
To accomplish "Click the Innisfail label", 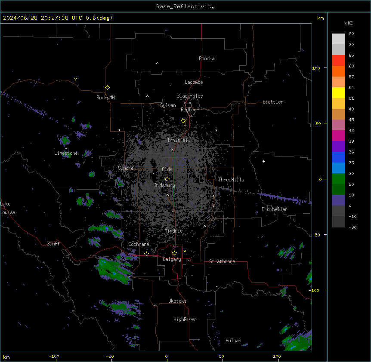I will (179, 140).
